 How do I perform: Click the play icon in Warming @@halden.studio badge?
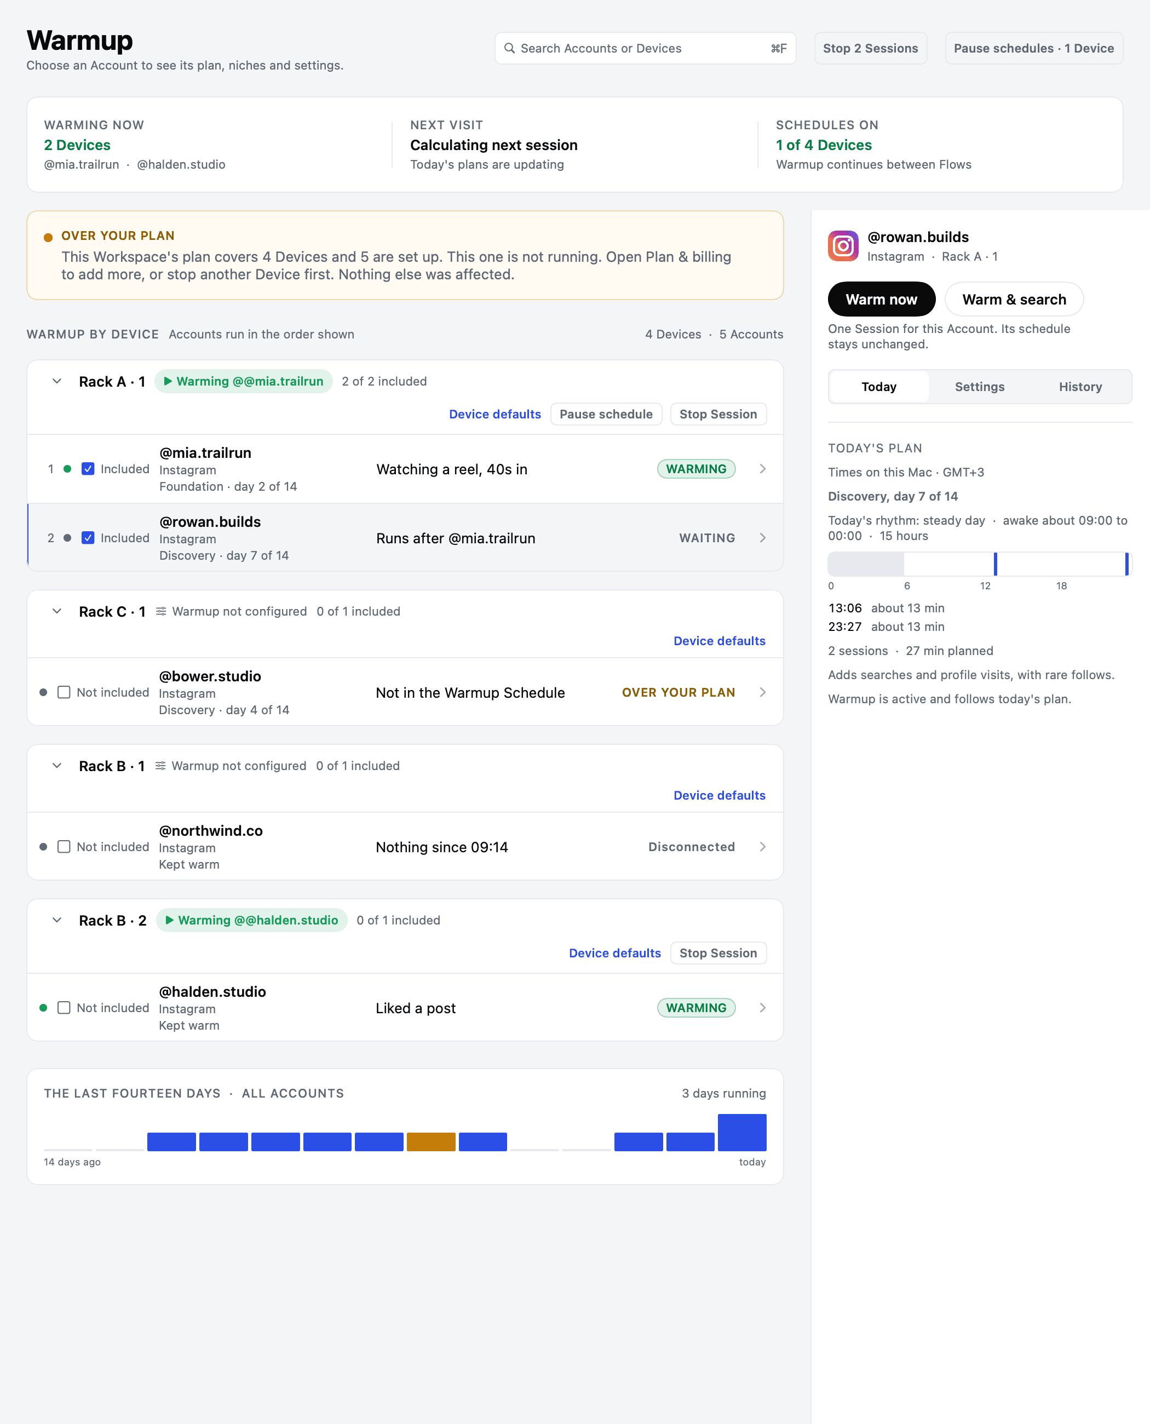(170, 920)
